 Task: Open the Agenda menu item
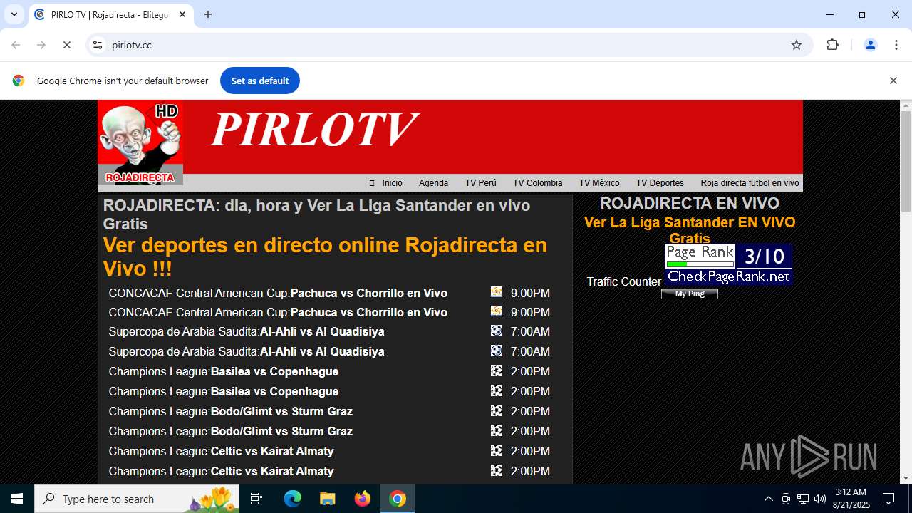click(x=433, y=183)
